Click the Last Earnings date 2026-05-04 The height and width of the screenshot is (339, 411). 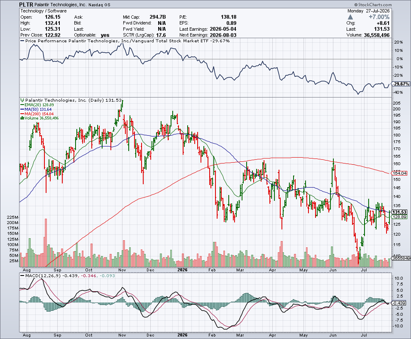pos(222,29)
